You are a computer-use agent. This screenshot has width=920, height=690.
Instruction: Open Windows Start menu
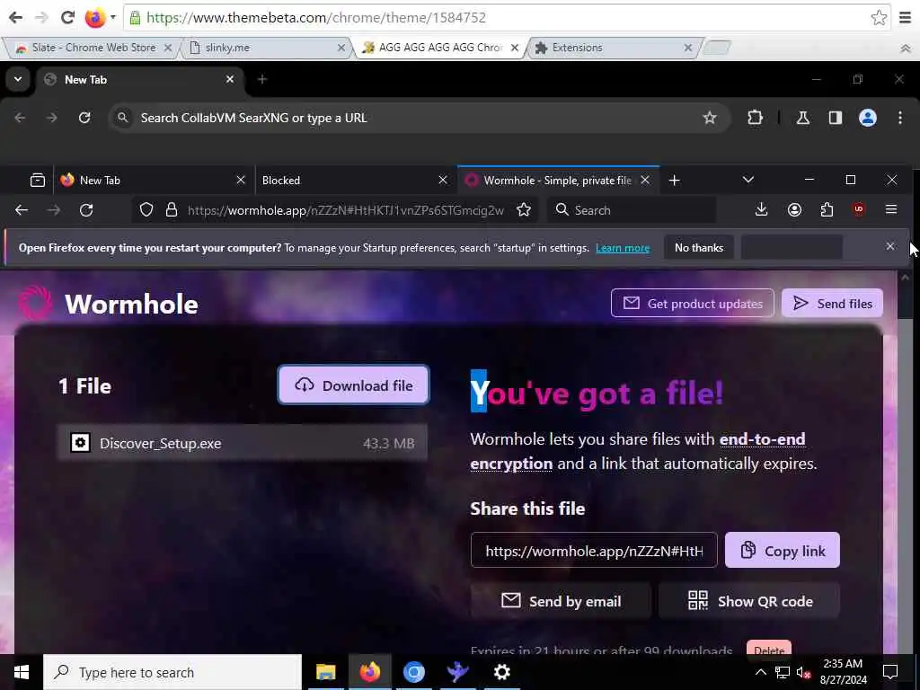tap(22, 672)
